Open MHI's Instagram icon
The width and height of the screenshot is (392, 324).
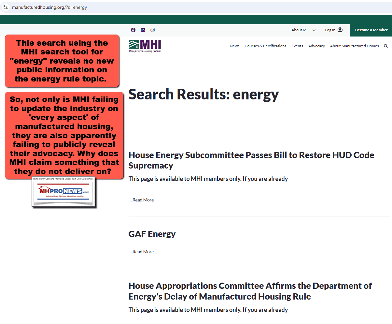pos(152,30)
